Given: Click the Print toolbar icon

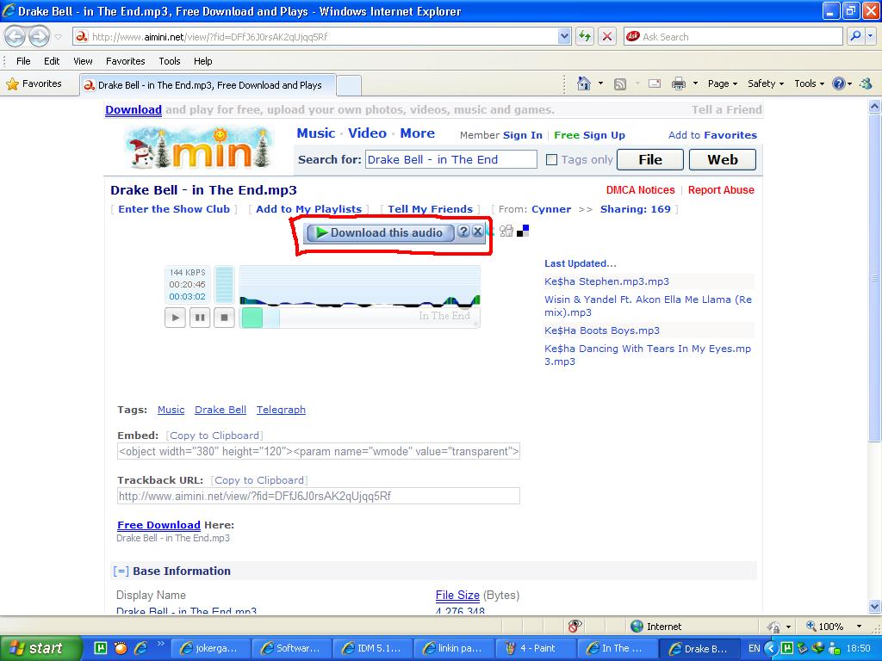Looking at the screenshot, I should (679, 83).
